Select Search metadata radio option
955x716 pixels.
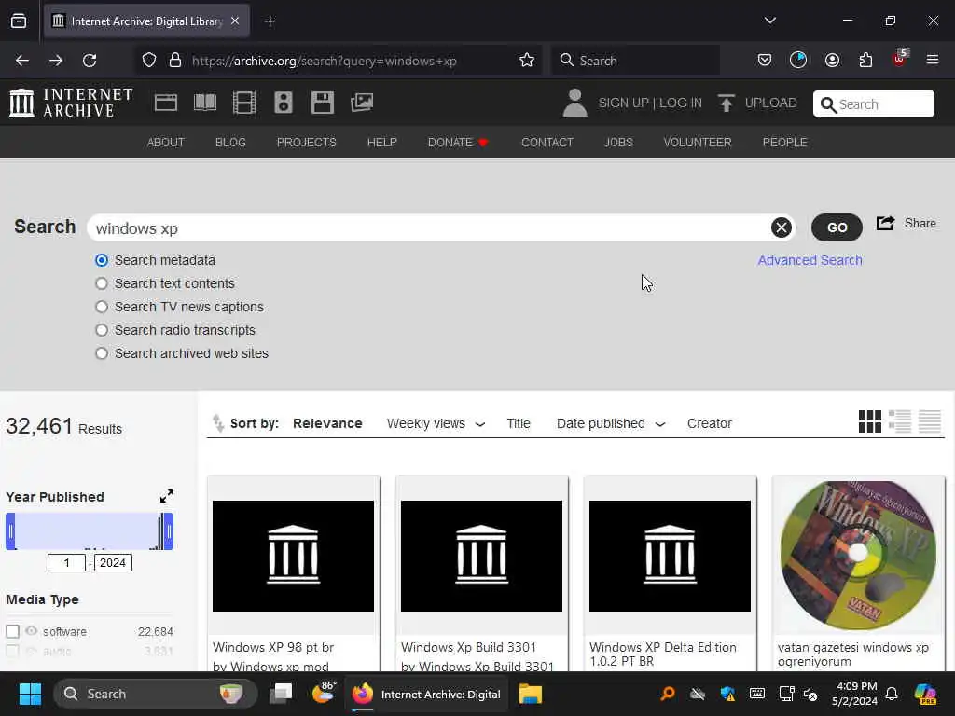[x=102, y=260]
